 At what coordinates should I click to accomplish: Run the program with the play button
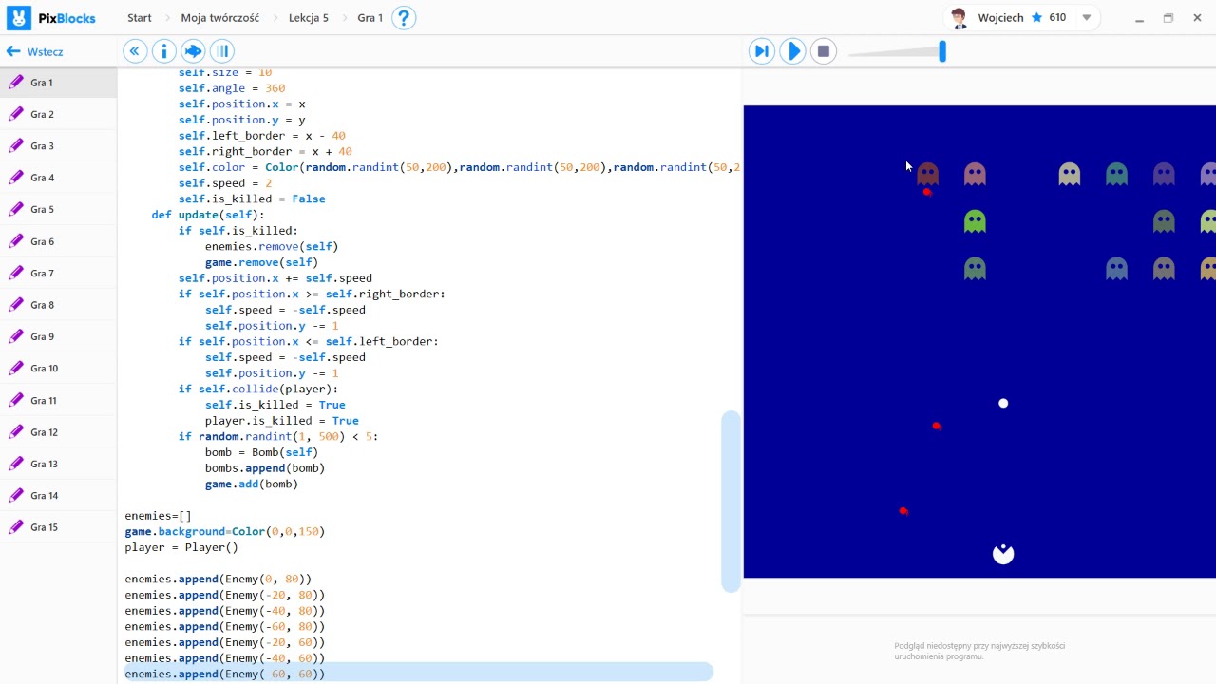tap(792, 51)
